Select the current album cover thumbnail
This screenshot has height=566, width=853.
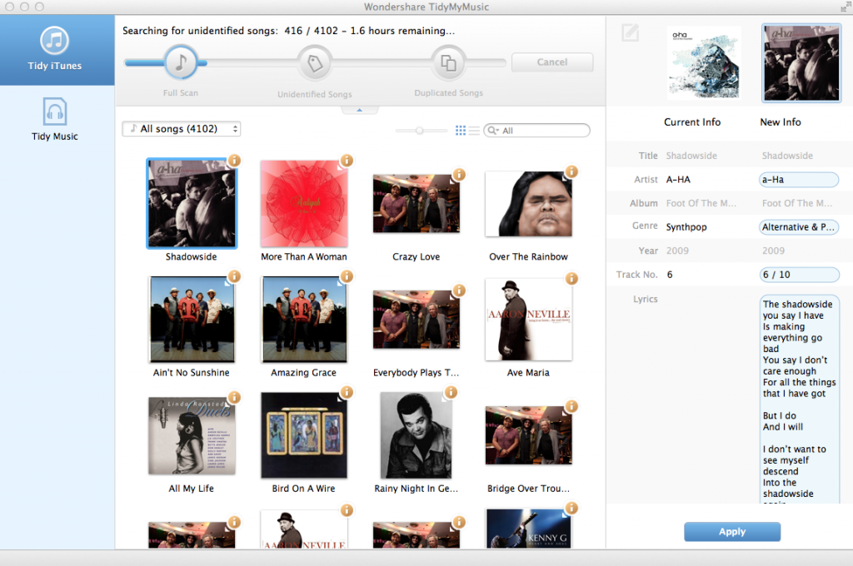704,62
